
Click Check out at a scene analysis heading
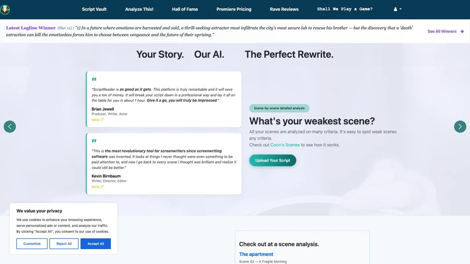pos(279,244)
